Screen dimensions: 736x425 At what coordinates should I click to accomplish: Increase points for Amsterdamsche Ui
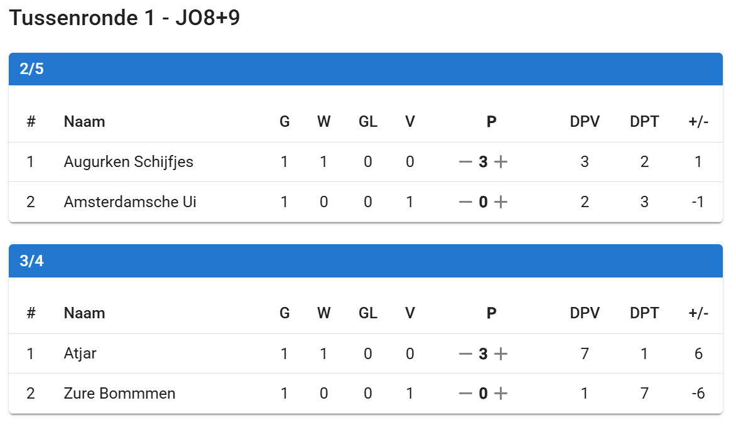click(x=501, y=202)
